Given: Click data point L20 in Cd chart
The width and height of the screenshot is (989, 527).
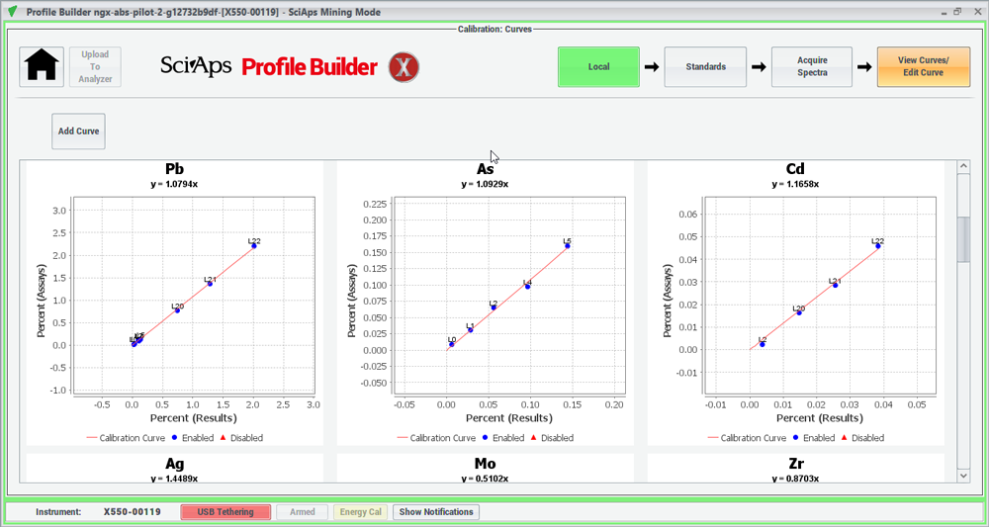Looking at the screenshot, I should coord(799,312).
